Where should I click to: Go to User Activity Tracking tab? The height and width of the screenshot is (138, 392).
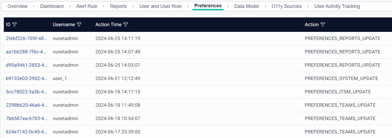[337, 6]
